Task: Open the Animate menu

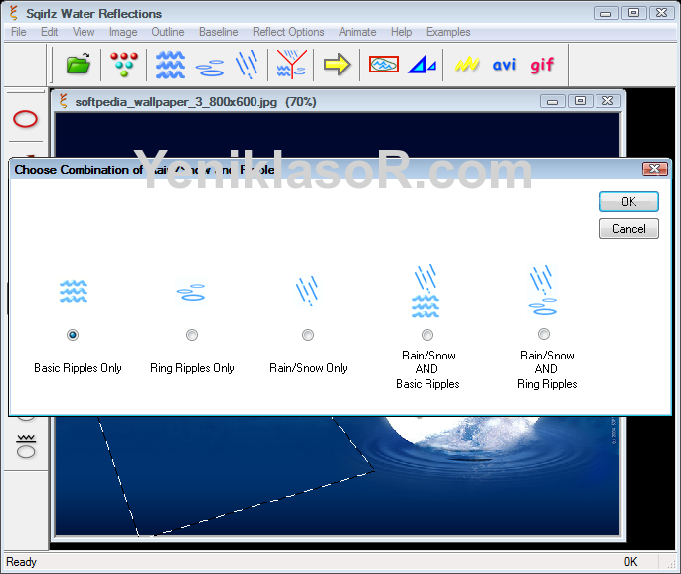Action: click(x=357, y=32)
